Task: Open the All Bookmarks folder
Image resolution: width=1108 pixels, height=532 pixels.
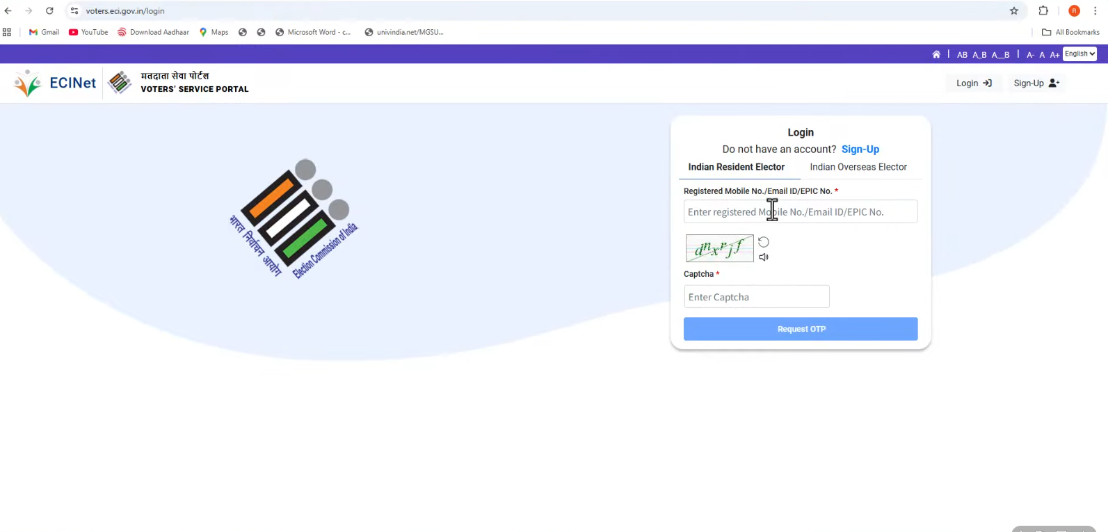Action: click(1070, 32)
